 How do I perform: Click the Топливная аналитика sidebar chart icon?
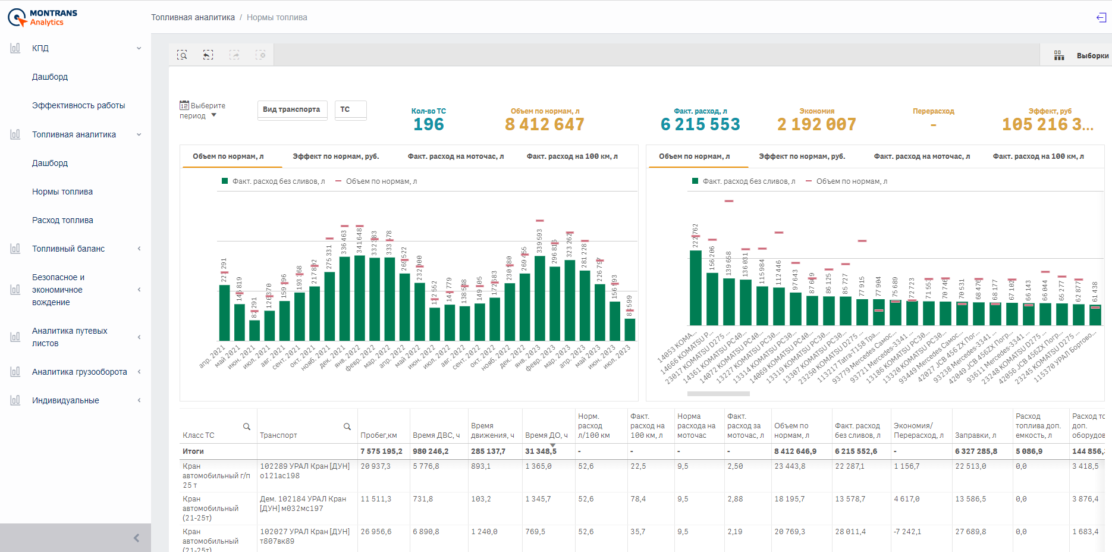click(x=15, y=134)
